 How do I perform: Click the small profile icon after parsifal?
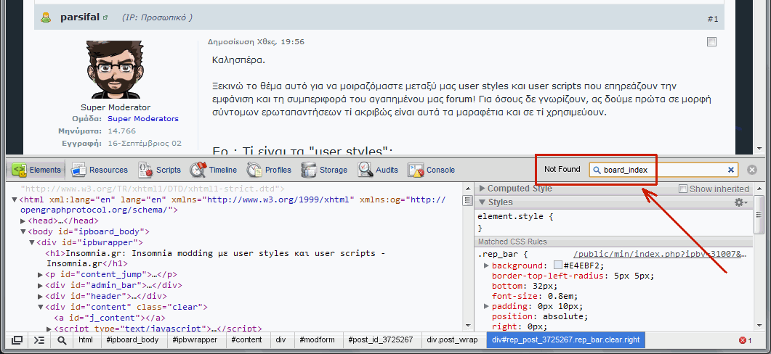[x=105, y=17]
